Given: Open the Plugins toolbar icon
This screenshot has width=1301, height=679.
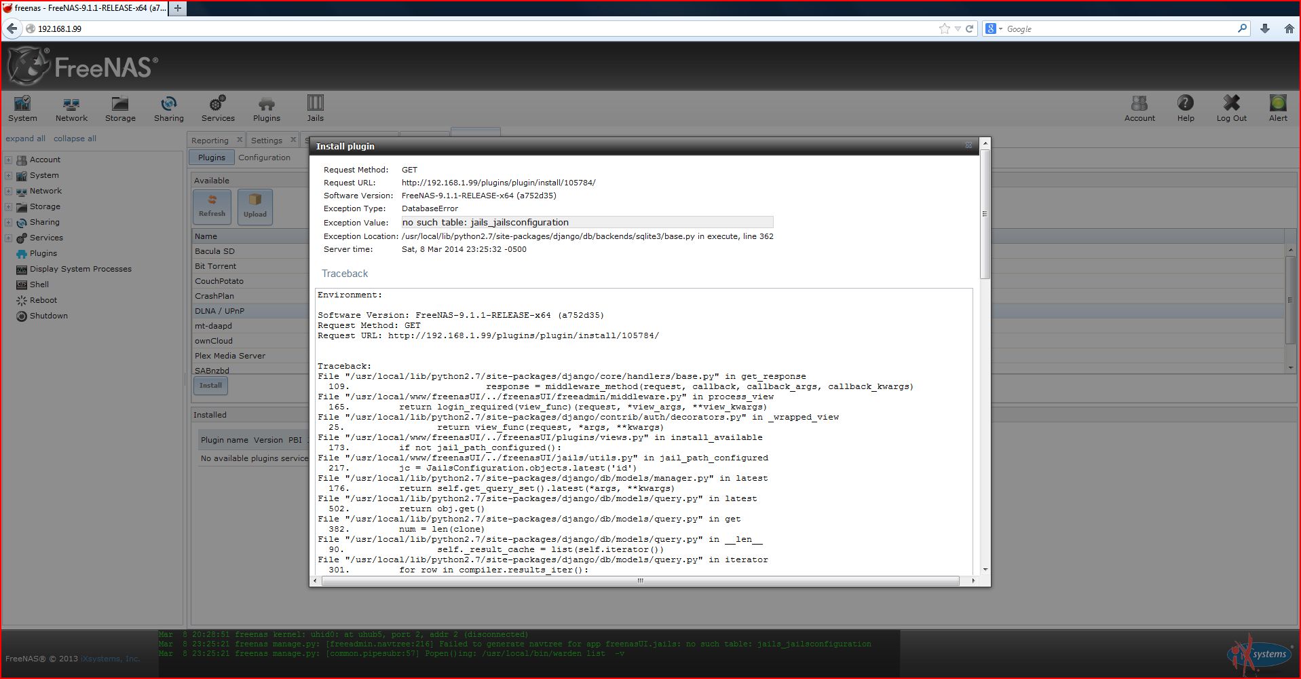Looking at the screenshot, I should pyautogui.click(x=267, y=109).
